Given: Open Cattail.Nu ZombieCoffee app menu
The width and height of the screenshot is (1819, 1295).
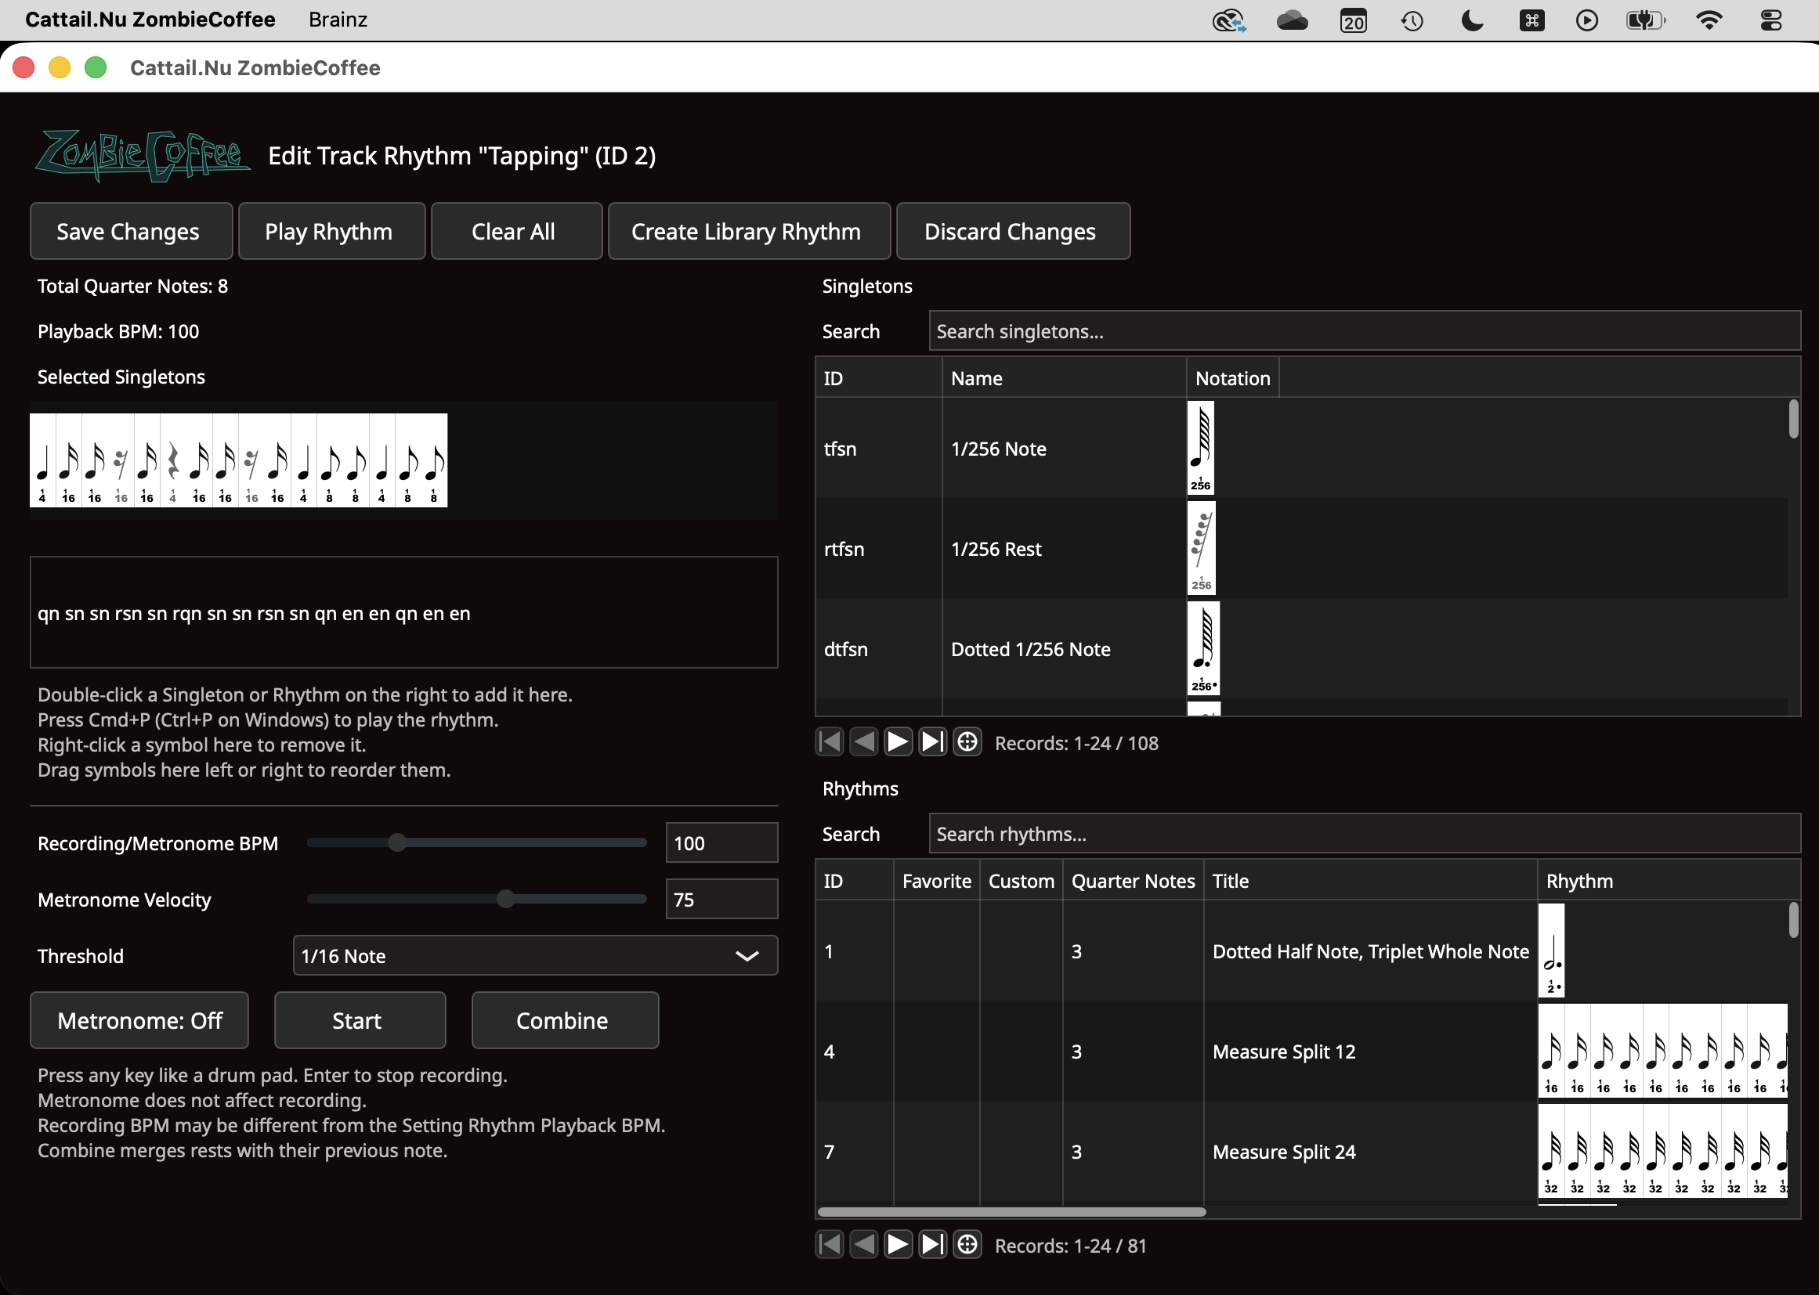Looking at the screenshot, I should tap(150, 19).
